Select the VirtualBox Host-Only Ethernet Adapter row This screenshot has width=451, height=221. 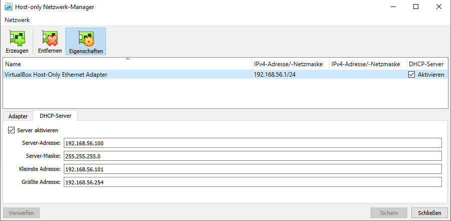pos(225,75)
